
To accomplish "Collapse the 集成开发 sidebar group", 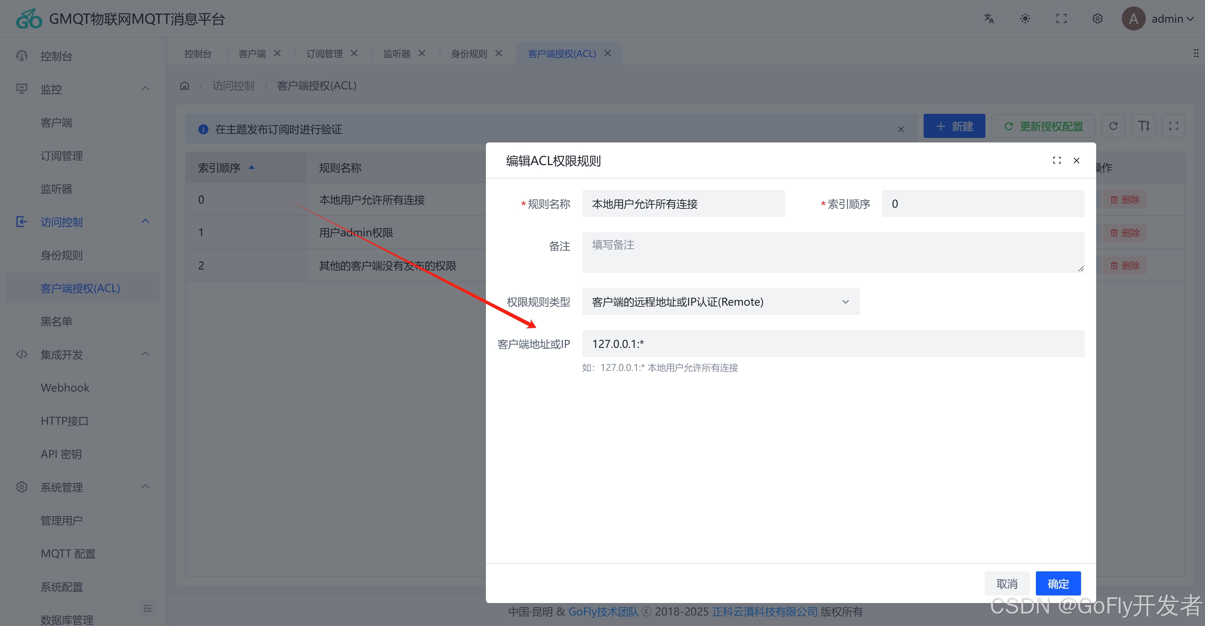I will tap(145, 354).
